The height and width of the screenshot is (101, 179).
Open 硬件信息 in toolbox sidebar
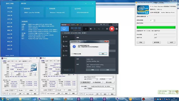tap(10, 8)
